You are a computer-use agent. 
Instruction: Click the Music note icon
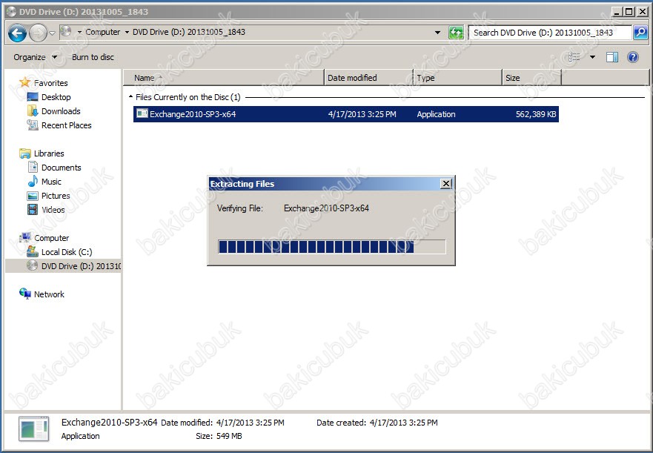[33, 182]
